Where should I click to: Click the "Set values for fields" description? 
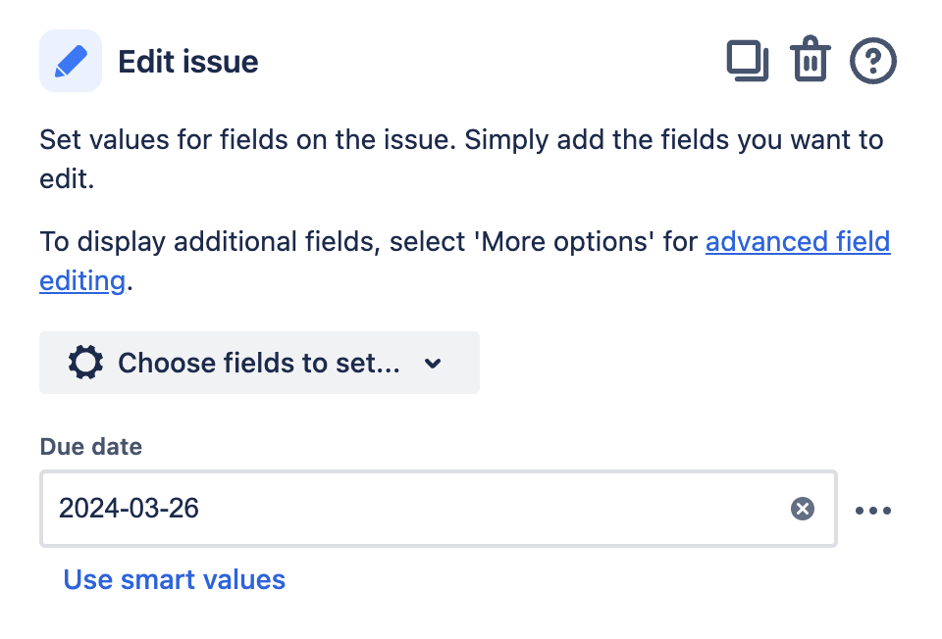point(461,159)
